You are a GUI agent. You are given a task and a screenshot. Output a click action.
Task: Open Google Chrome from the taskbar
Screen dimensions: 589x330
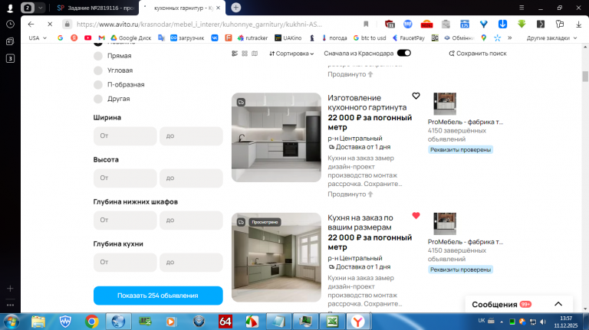pos(92,322)
